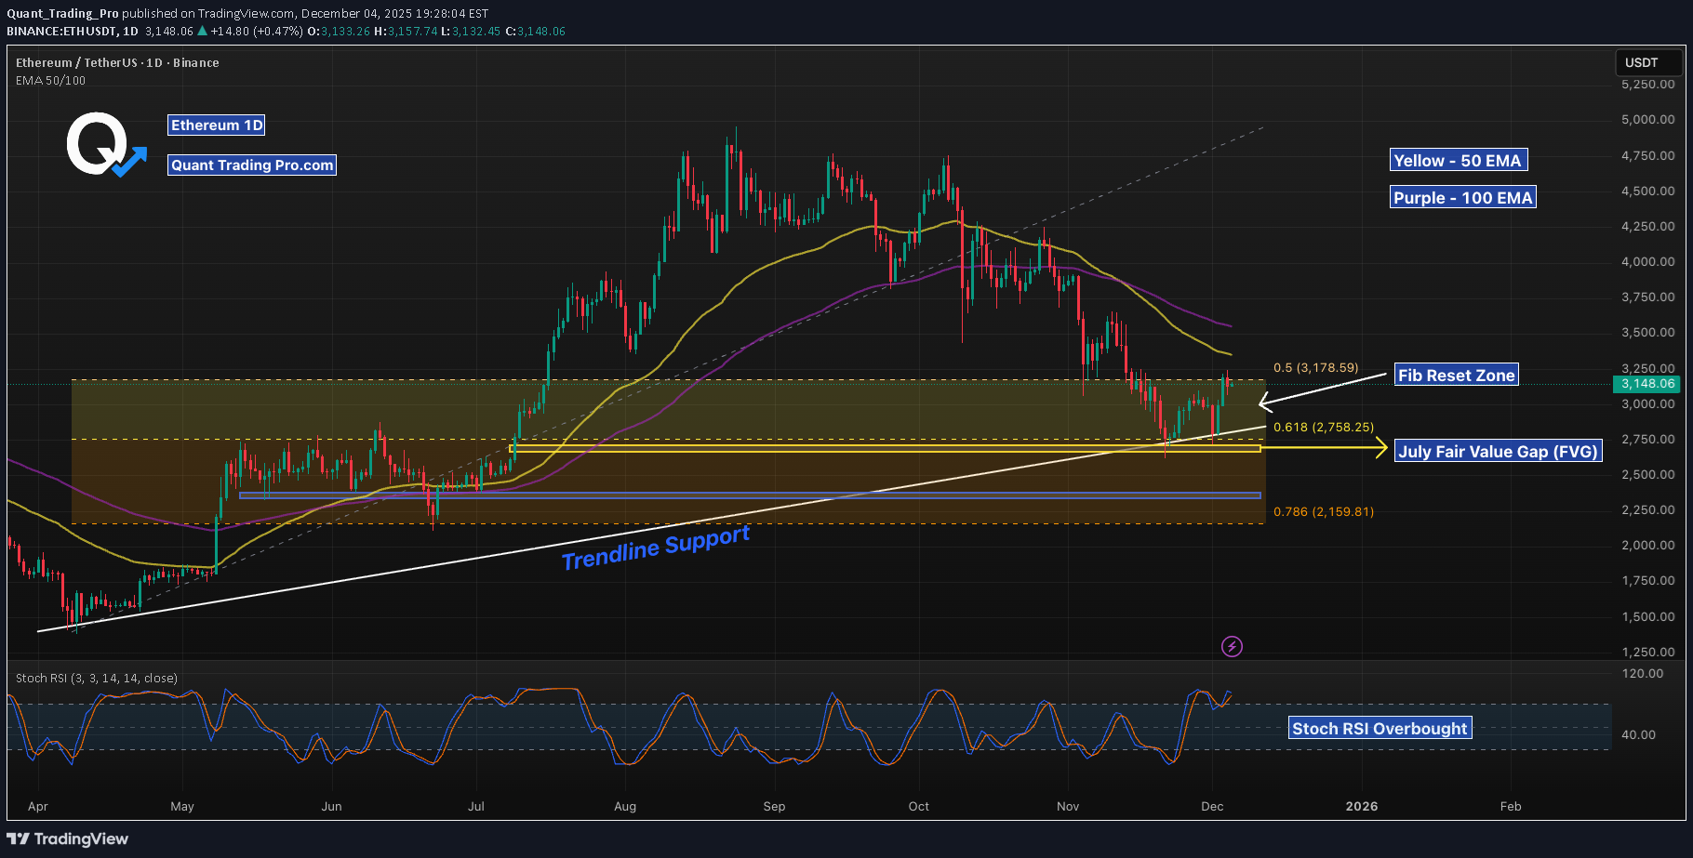This screenshot has height=858, width=1693.
Task: Toggle the Stoch RSI Overbought zone label
Action: [1380, 728]
